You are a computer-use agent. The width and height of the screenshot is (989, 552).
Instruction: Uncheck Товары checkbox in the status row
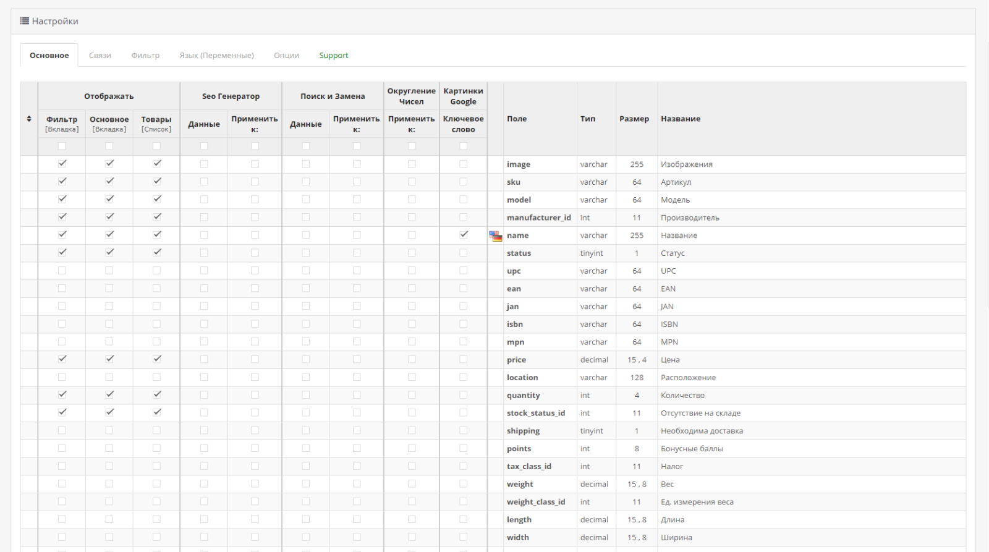click(x=156, y=253)
